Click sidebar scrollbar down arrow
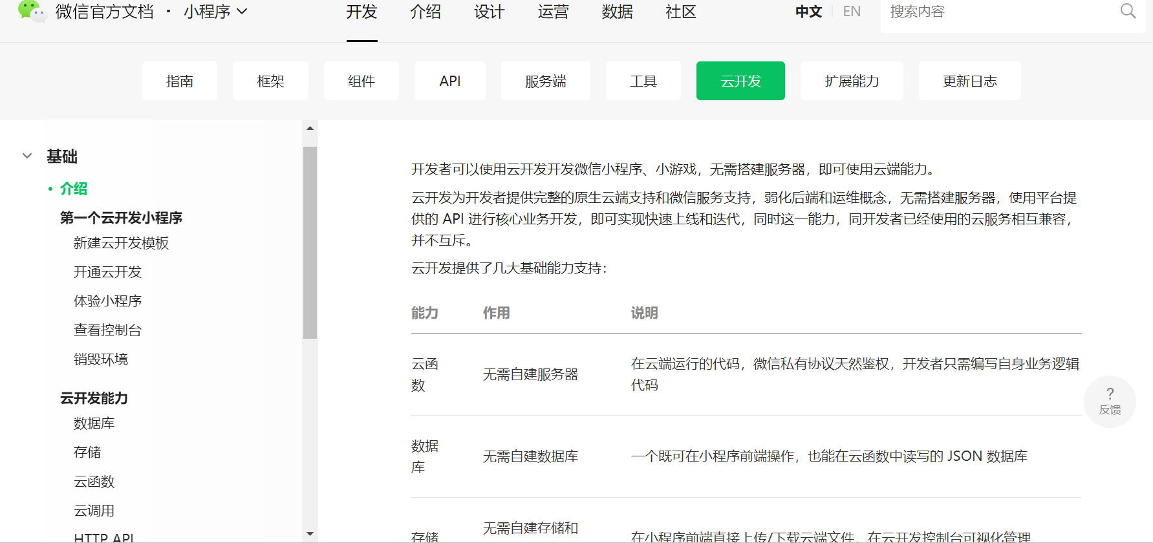Screen dimensions: 1153x543 310,534
